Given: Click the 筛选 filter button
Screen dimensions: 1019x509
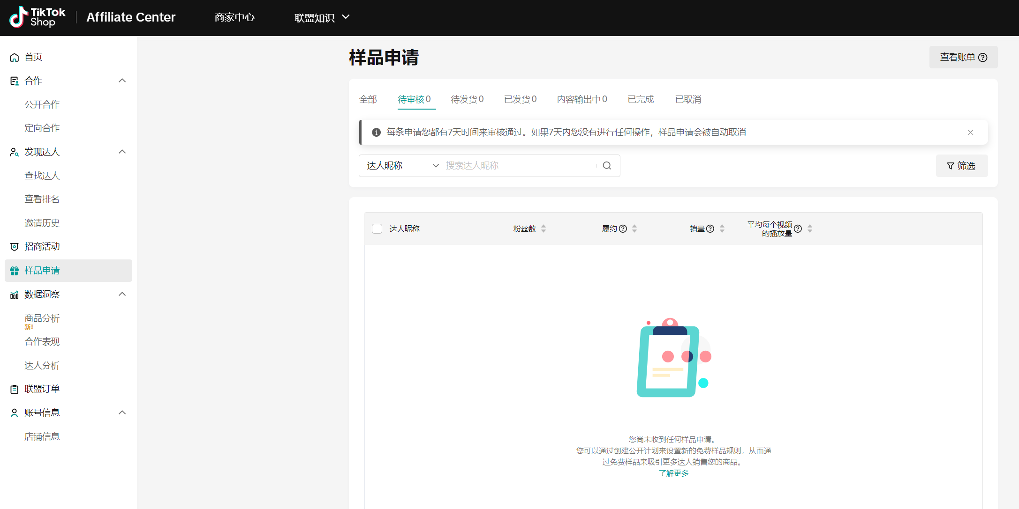Looking at the screenshot, I should [x=961, y=166].
